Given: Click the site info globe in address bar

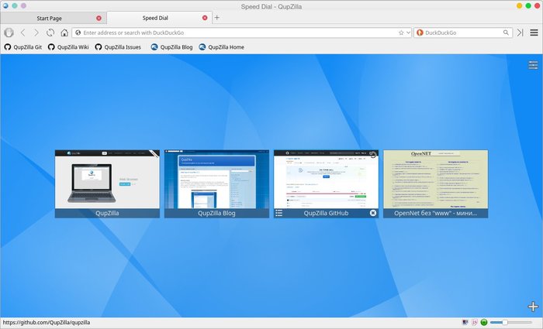Looking at the screenshot, I should pyautogui.click(x=78, y=33).
